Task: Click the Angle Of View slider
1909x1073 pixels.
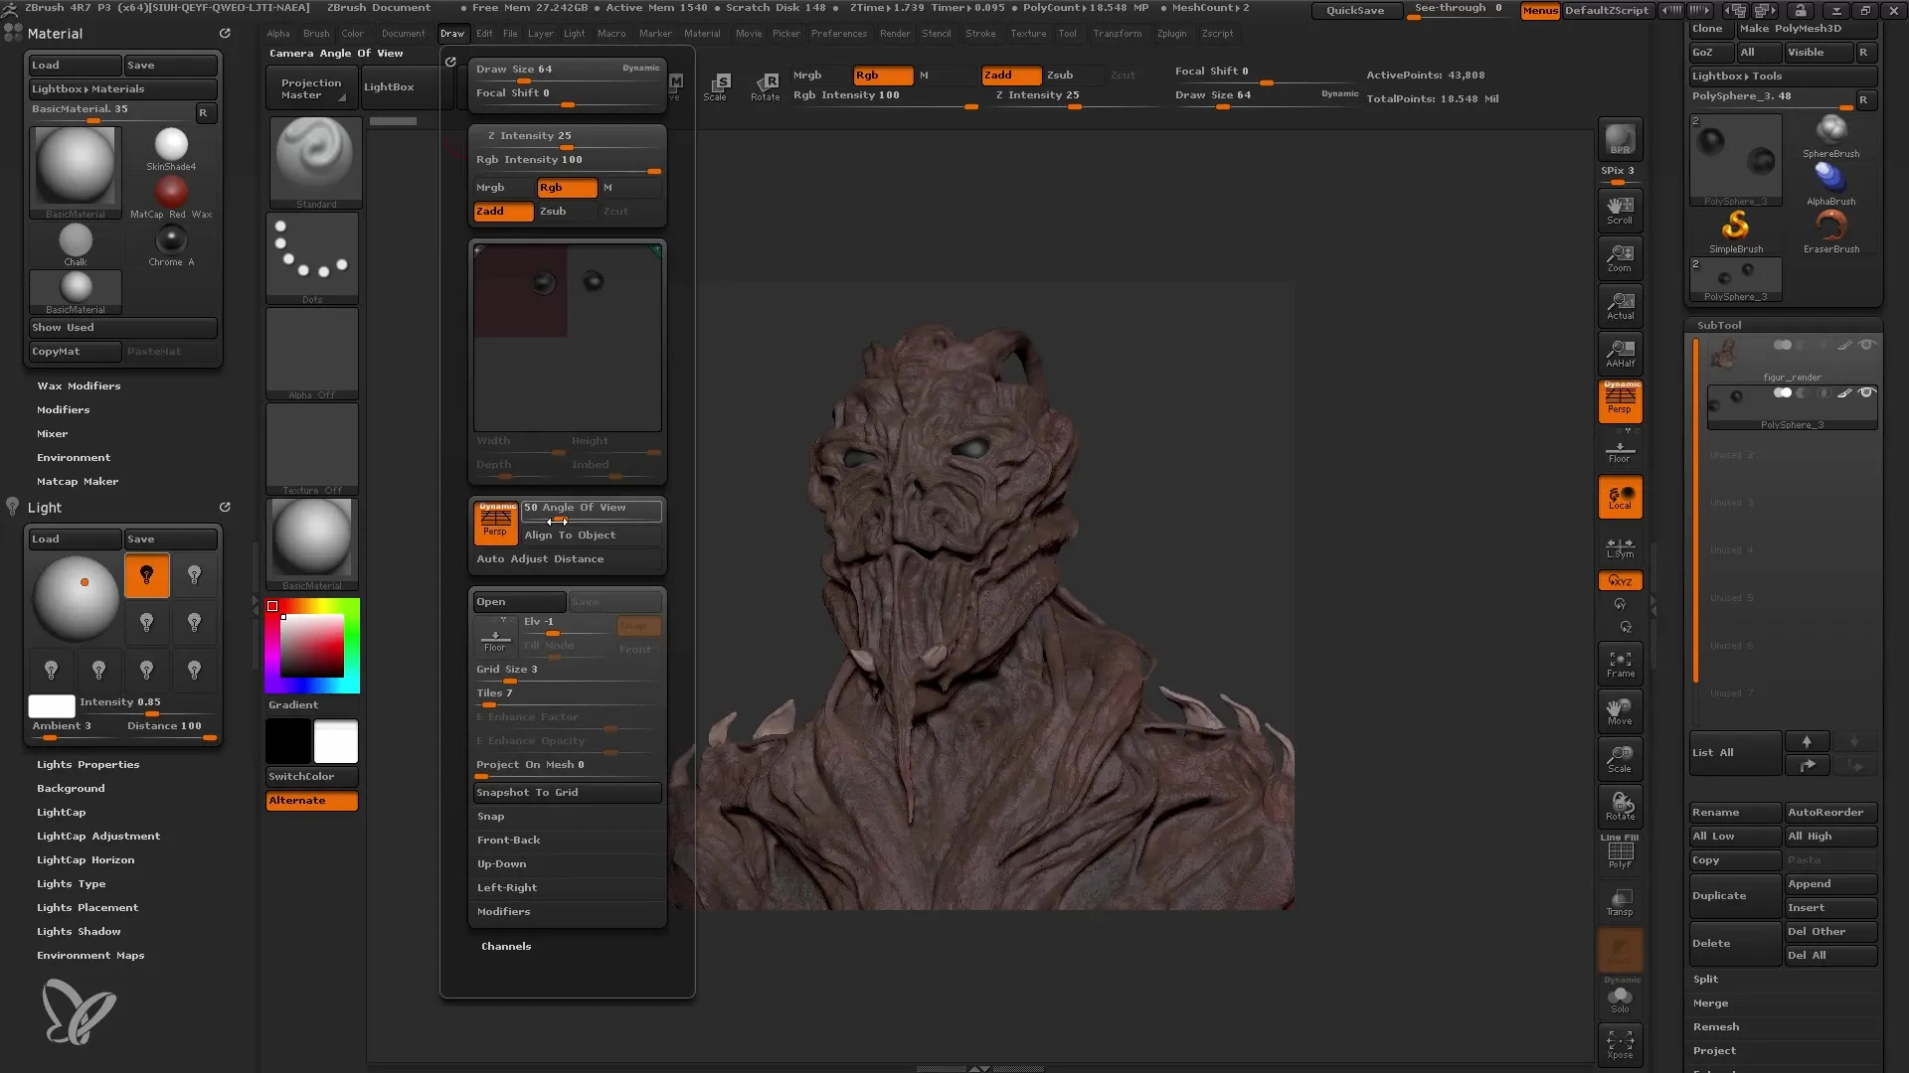Action: pos(591,510)
